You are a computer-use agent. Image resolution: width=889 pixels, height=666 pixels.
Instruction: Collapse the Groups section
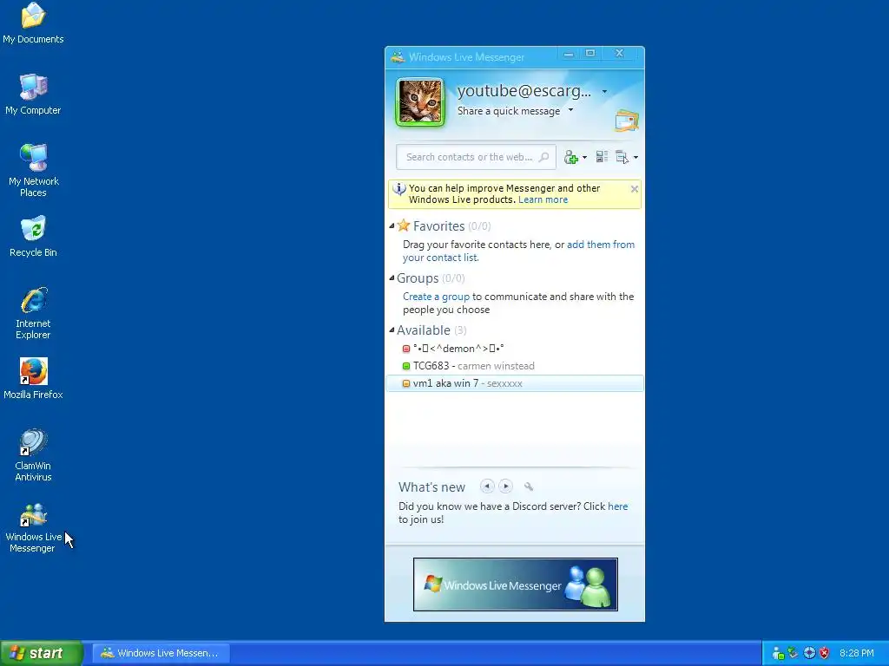click(x=392, y=278)
